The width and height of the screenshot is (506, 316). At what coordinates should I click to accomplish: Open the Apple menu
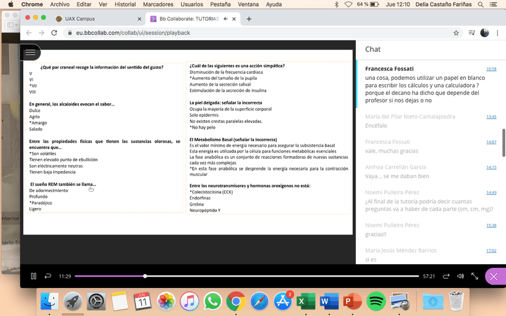11,5
